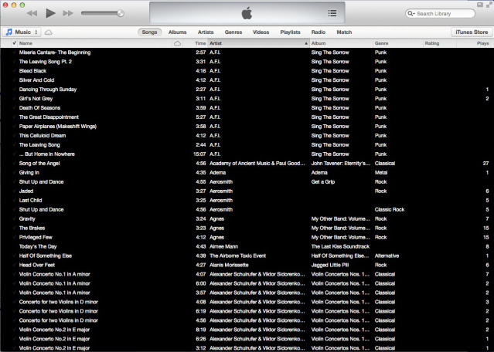
Task: Select the song The Great Disappointment
Action: tap(49, 117)
